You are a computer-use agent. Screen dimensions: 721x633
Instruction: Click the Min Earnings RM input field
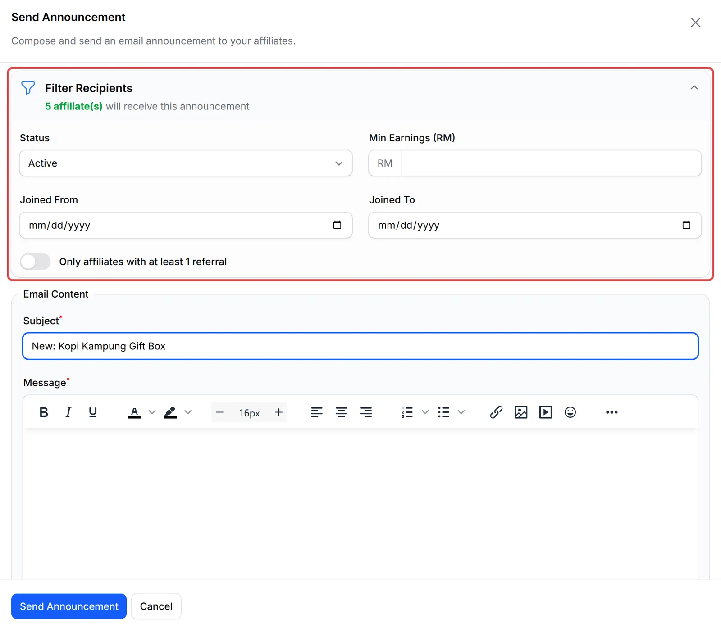551,163
